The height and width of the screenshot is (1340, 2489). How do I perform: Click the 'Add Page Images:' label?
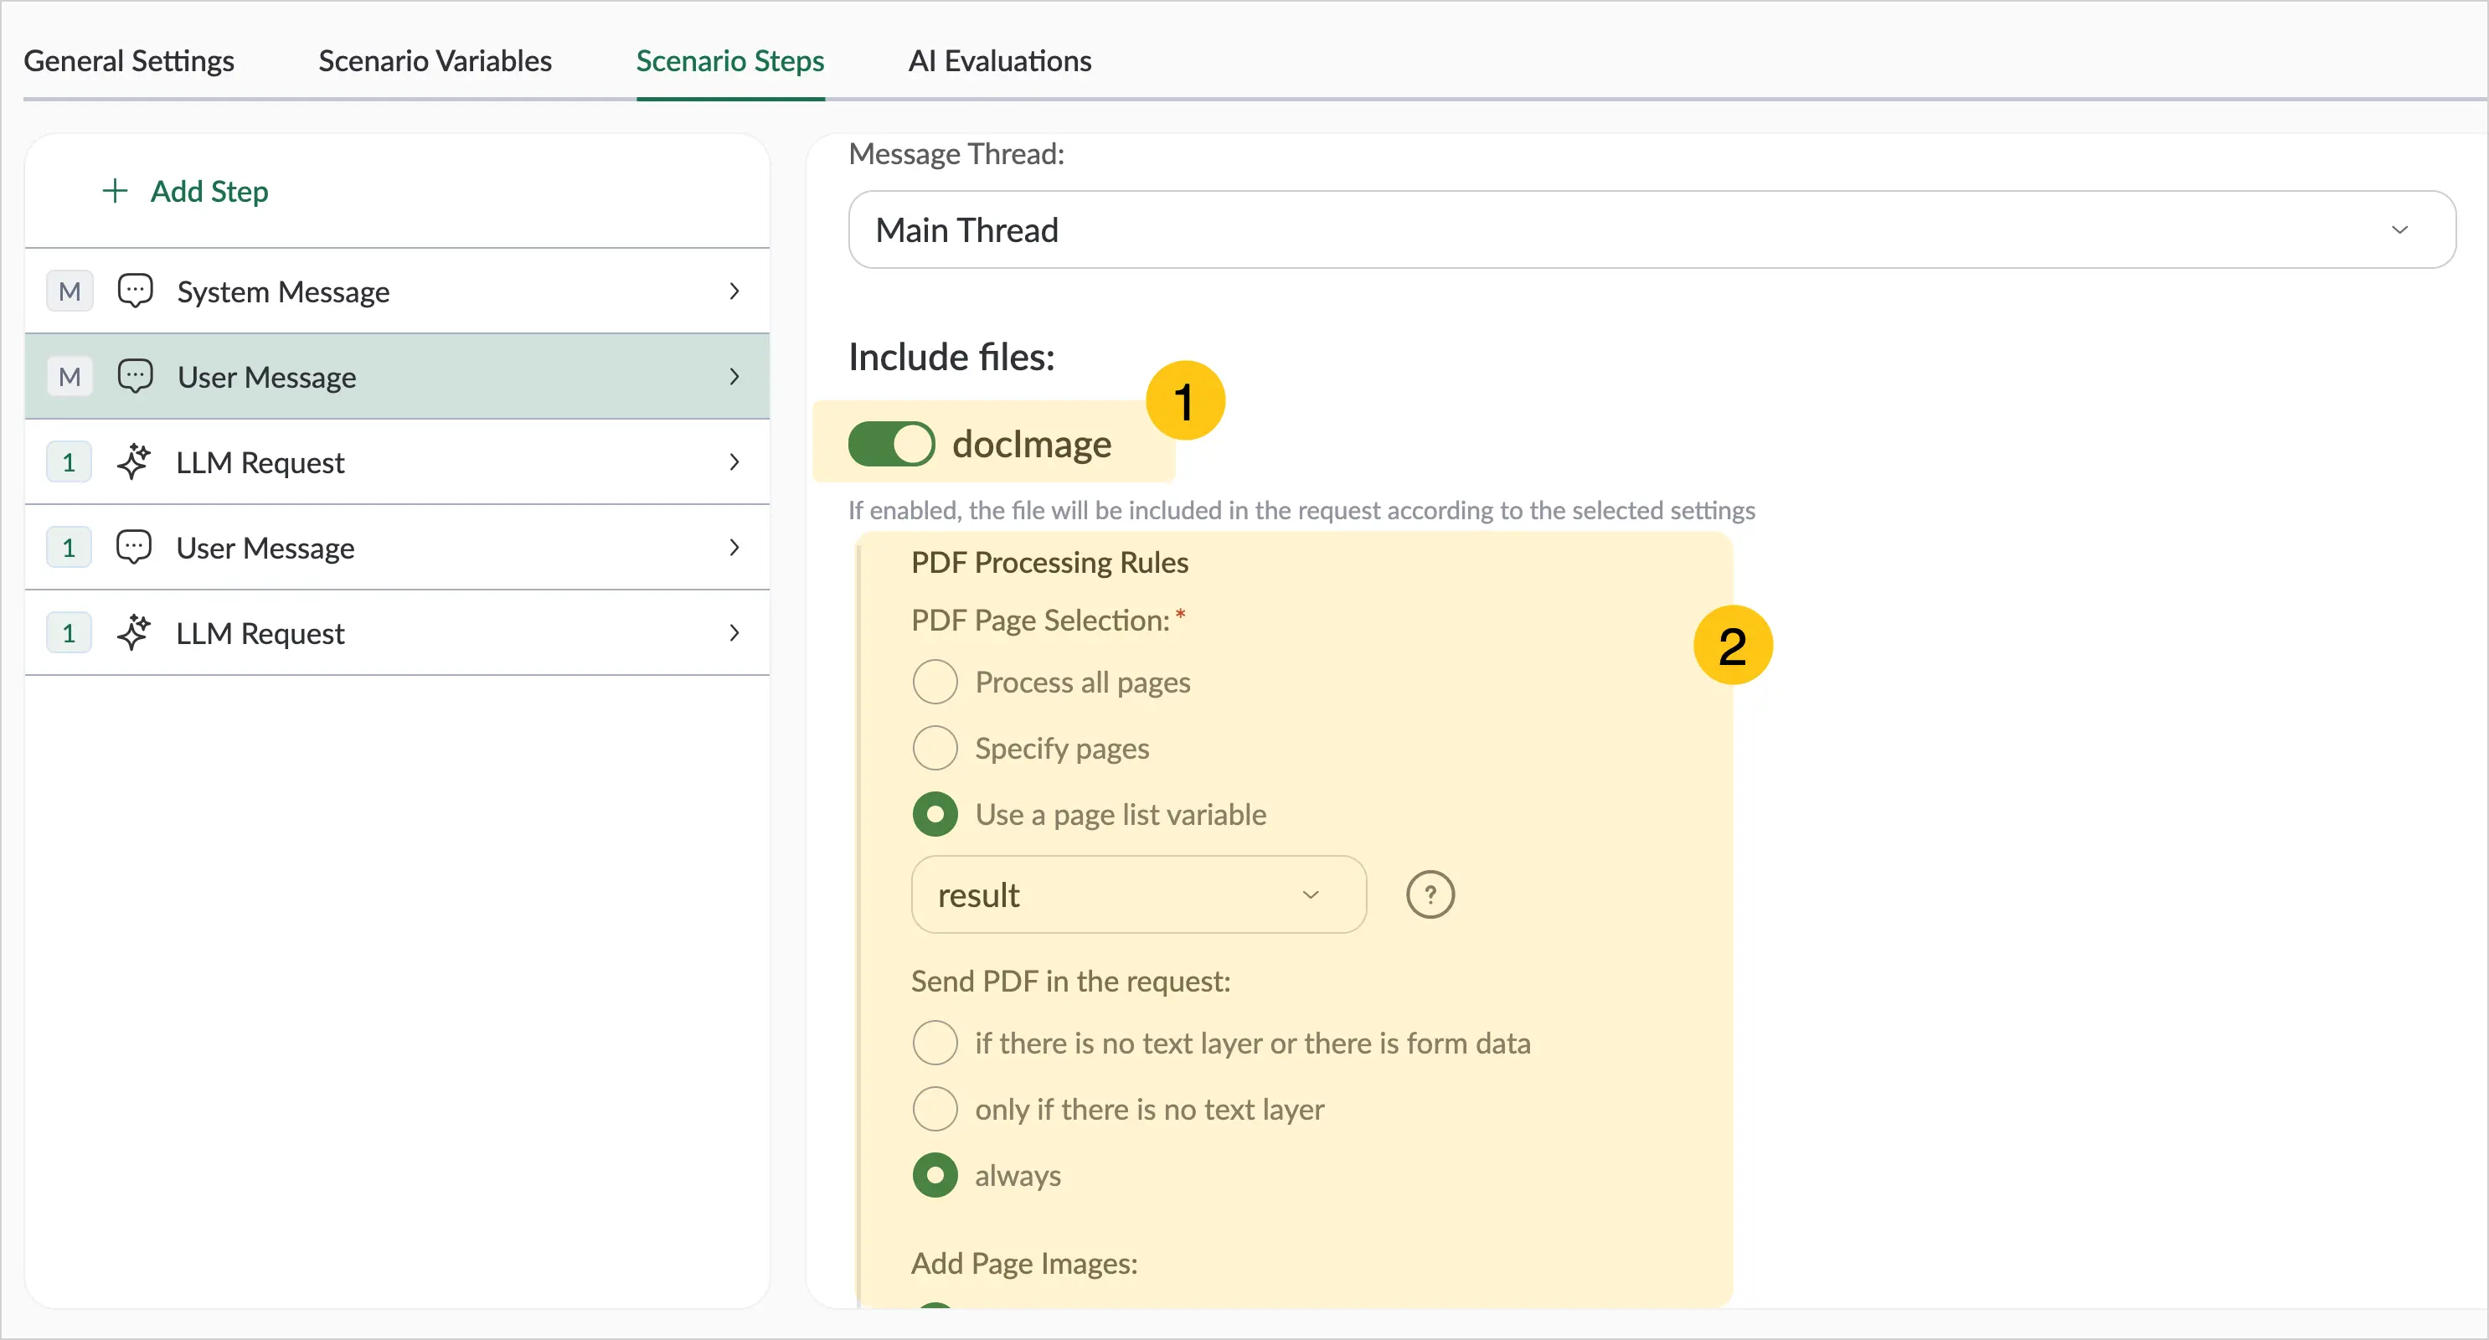pyautogui.click(x=1024, y=1263)
